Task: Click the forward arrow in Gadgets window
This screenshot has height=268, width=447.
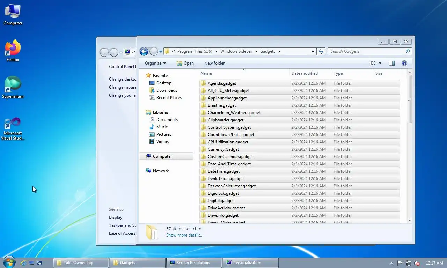Action: [x=154, y=51]
